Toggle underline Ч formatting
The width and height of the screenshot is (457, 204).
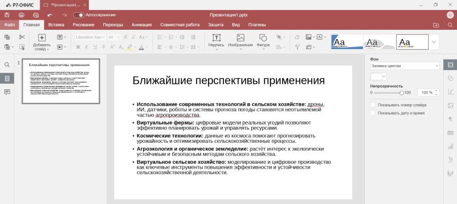[95, 47]
